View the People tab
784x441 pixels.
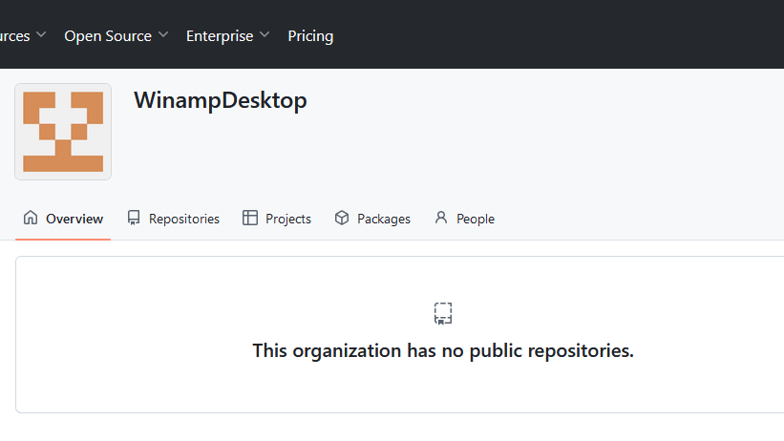tap(475, 219)
